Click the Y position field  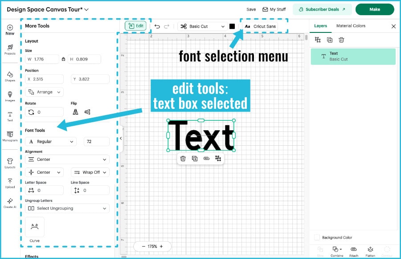coord(90,79)
